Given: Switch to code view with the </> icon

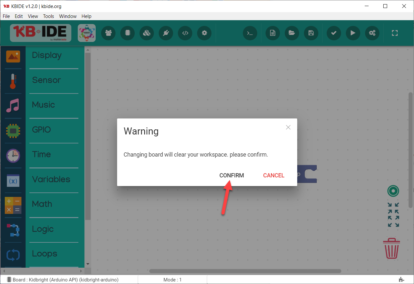Looking at the screenshot, I should point(185,33).
